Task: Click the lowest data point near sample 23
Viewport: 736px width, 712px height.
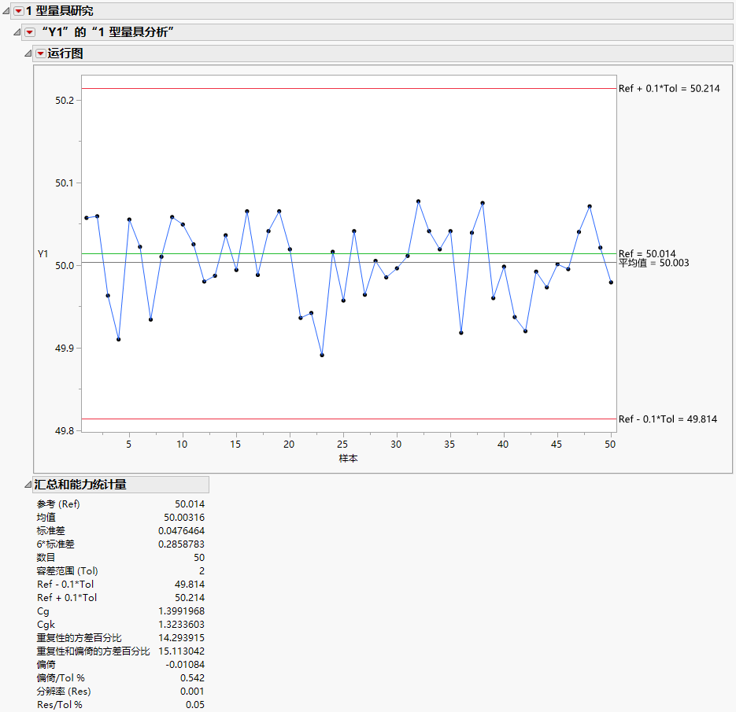Action: click(x=322, y=356)
